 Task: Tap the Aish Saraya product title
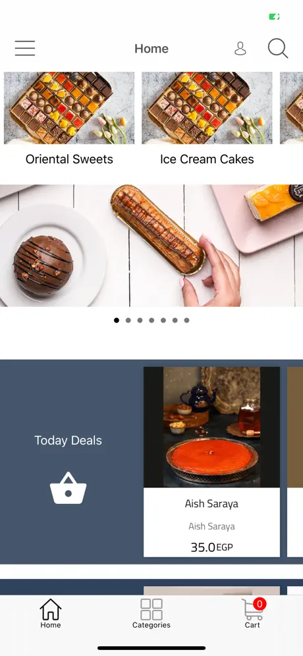click(211, 504)
